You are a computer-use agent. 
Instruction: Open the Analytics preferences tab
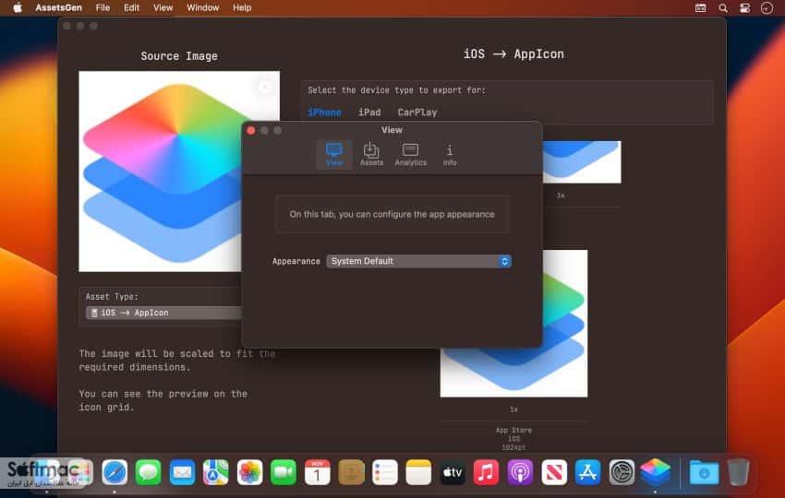click(x=411, y=155)
